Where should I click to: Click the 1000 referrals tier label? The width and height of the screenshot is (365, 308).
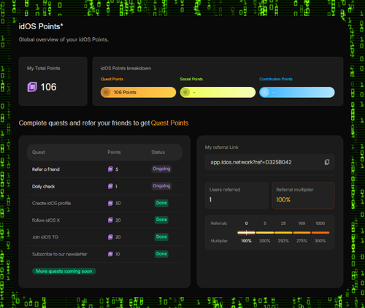tap(320, 223)
